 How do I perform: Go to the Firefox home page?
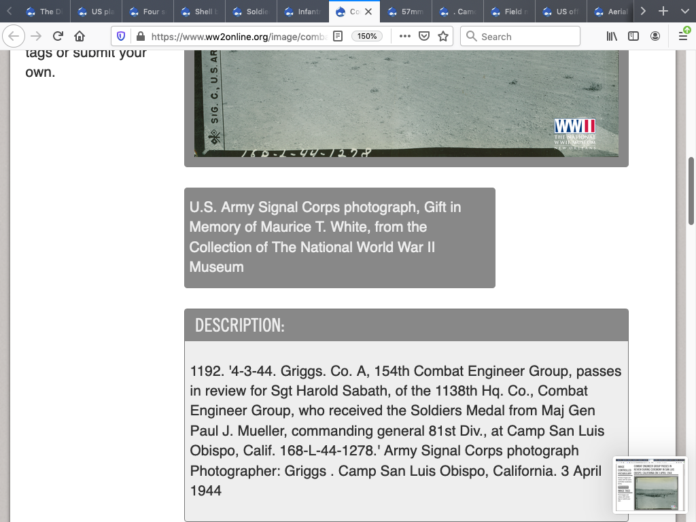[80, 37]
